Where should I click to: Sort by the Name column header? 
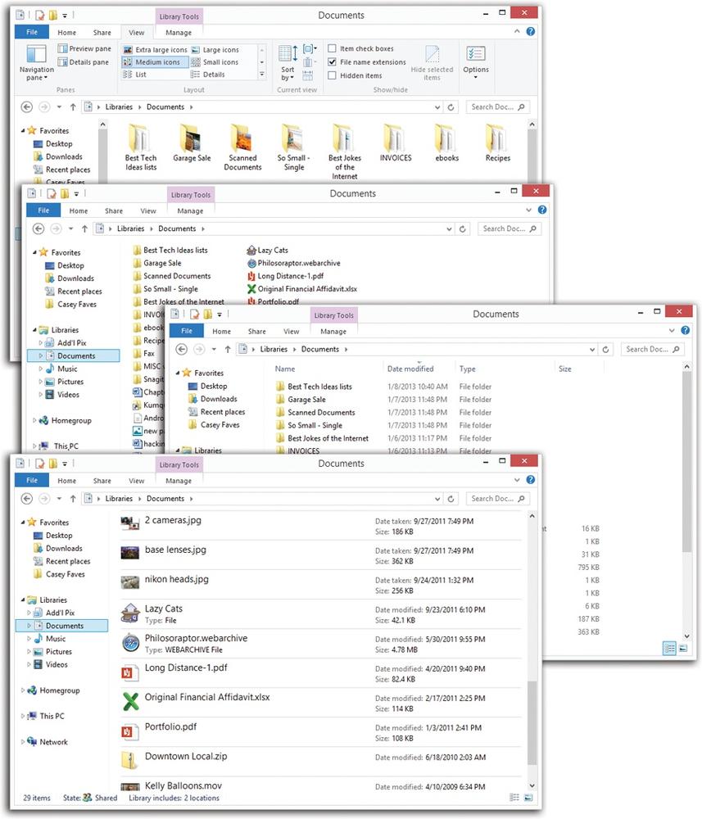click(285, 369)
